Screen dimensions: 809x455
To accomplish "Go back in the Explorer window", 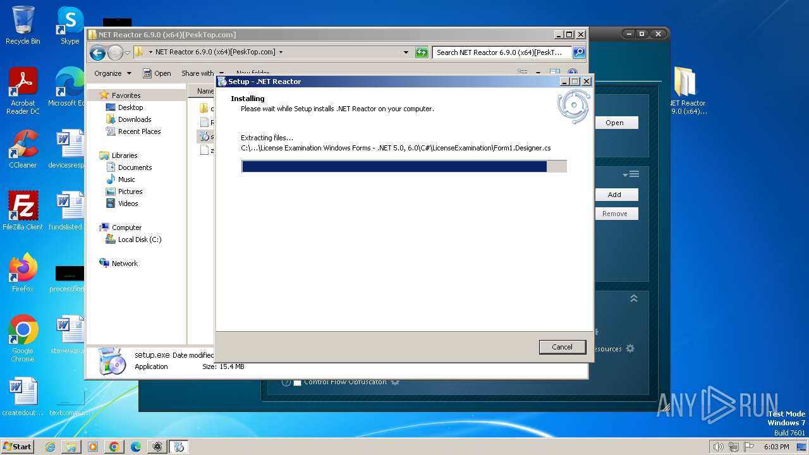I will pos(97,52).
